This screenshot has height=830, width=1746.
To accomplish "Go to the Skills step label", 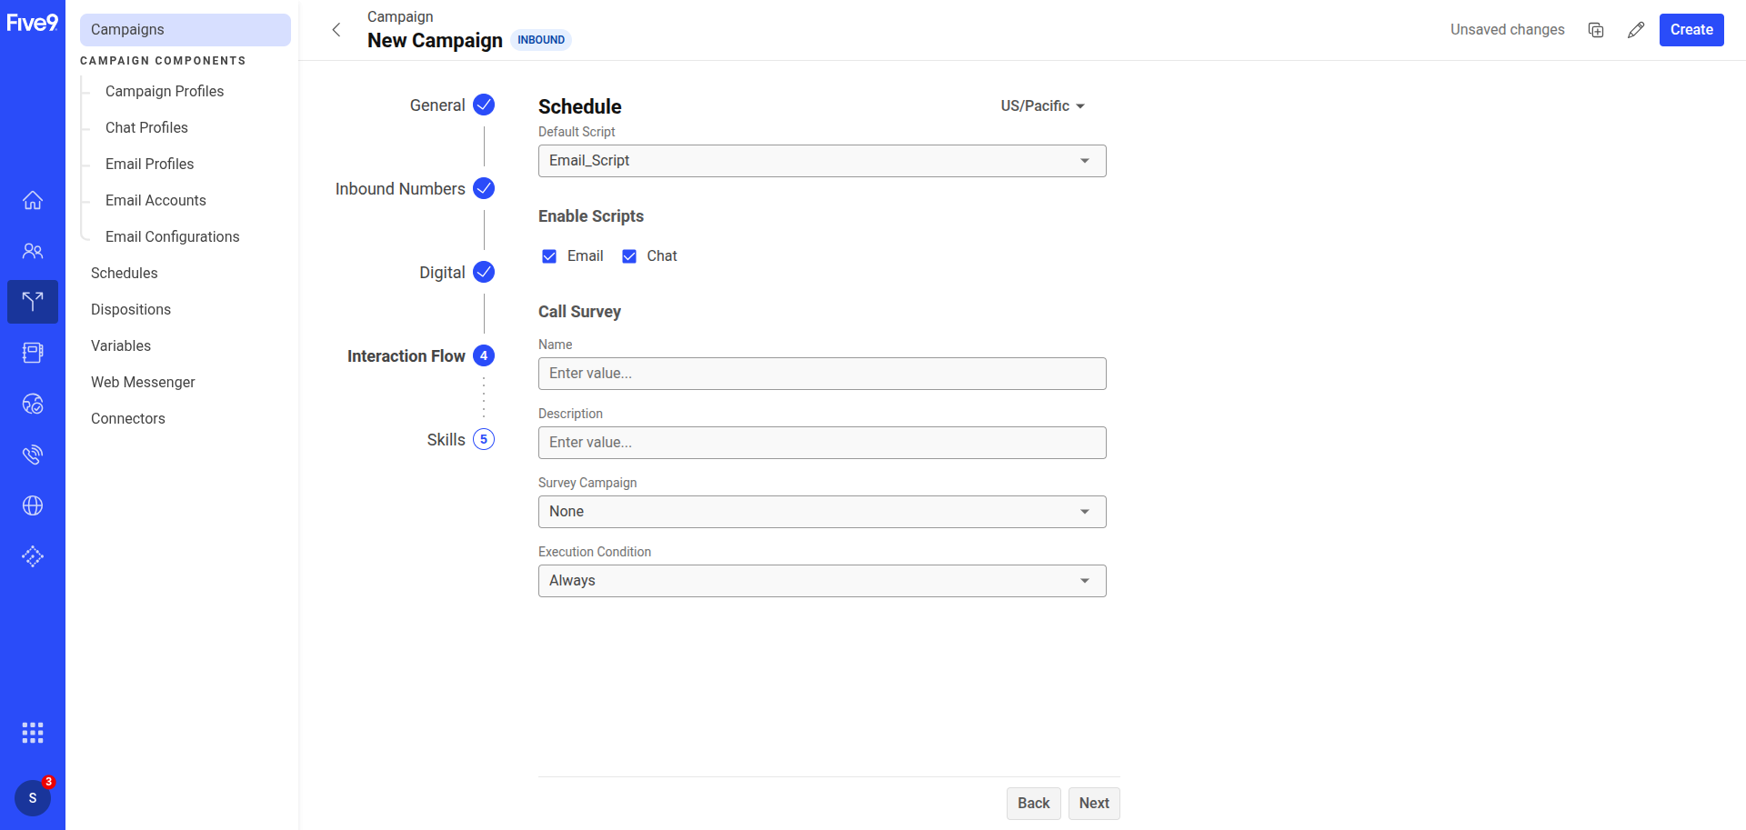I will tap(447, 440).
